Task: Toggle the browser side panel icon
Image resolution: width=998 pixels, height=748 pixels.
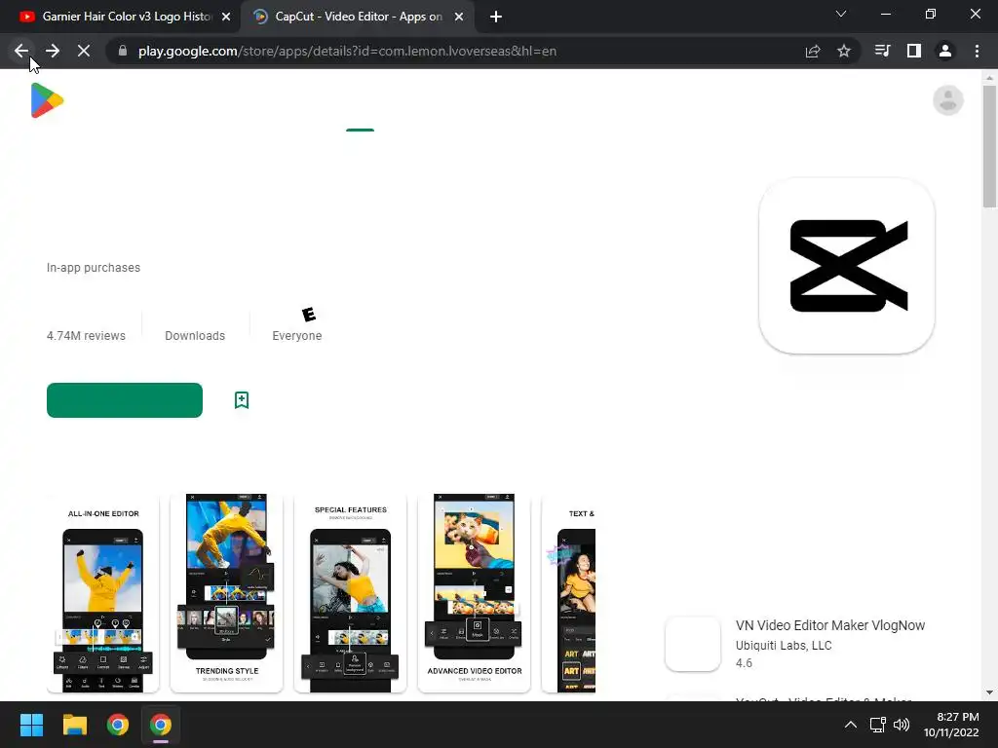Action: pos(914,51)
